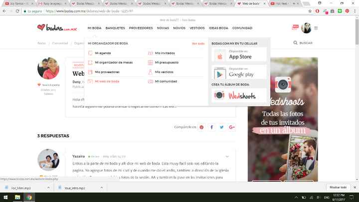The width and height of the screenshot is (359, 202).
Task: Open MI BODA navigation menu
Action: [94, 28]
